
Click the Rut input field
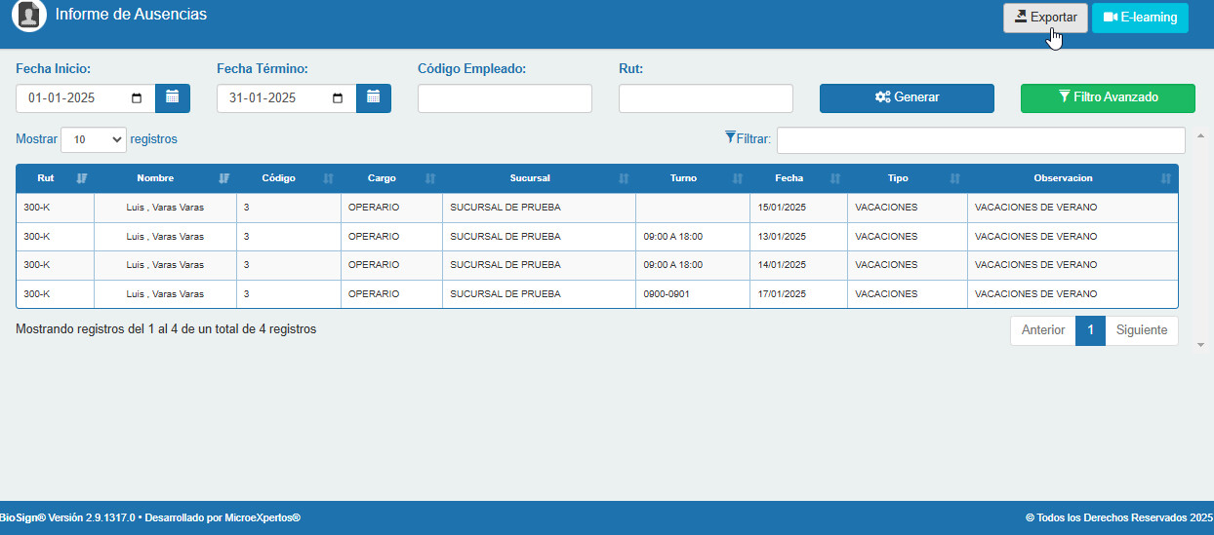[706, 98]
